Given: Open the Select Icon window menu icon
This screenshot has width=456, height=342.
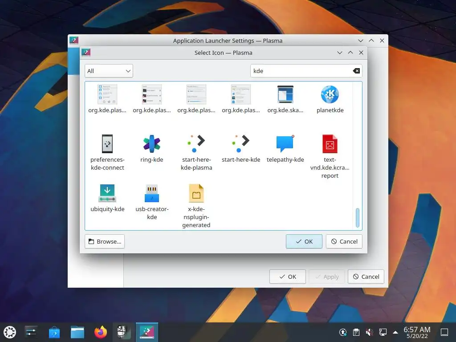Looking at the screenshot, I should pos(86,53).
